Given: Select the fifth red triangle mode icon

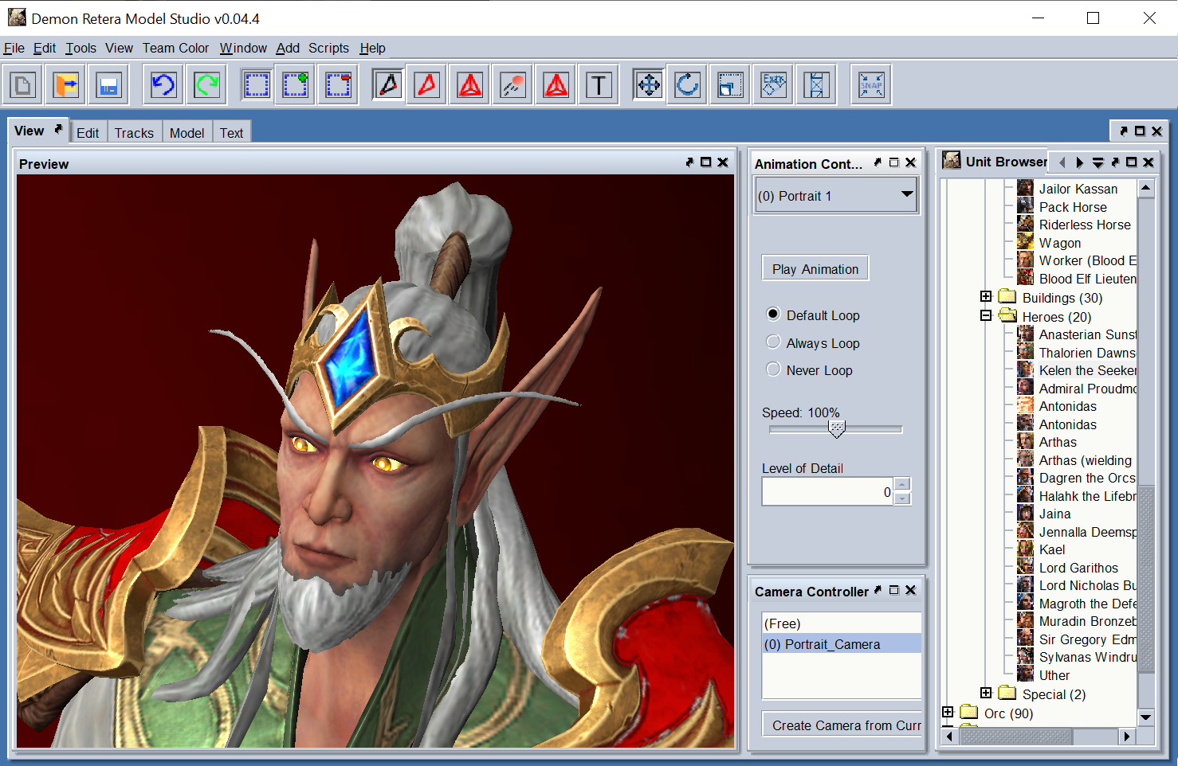Looking at the screenshot, I should click(x=556, y=84).
